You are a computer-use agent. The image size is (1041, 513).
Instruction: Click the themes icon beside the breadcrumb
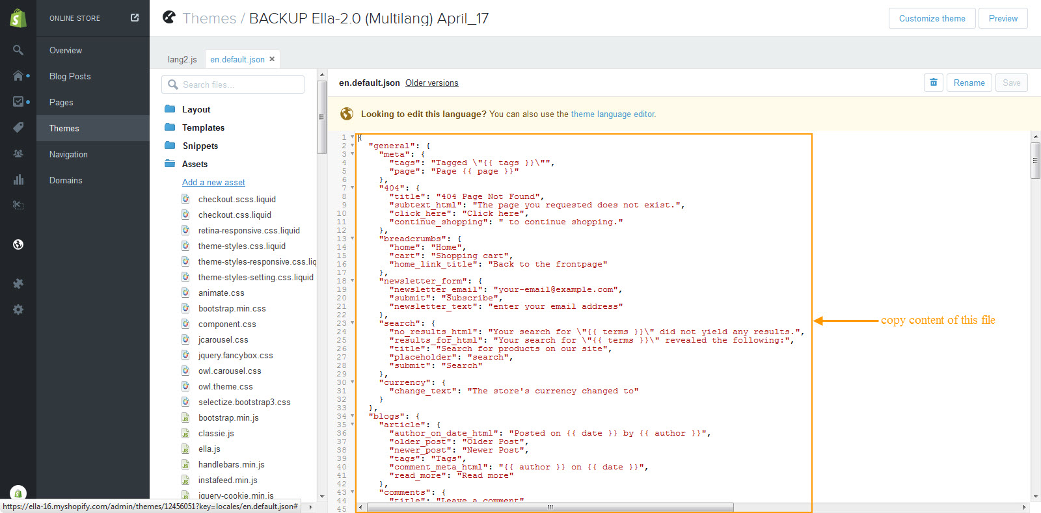169,17
